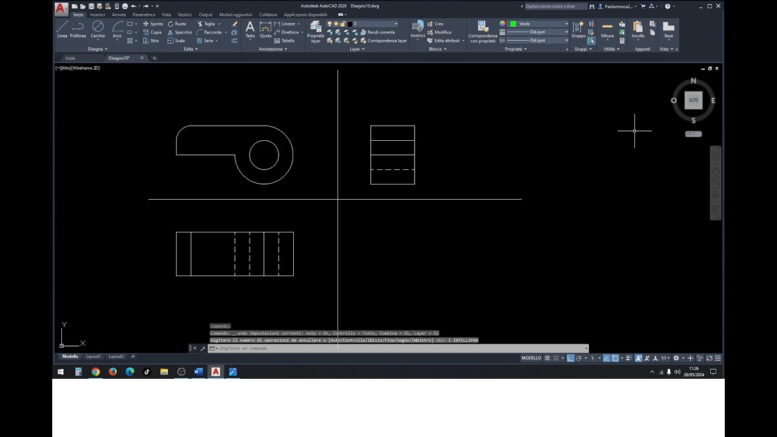
Task: Activate the Sposta move command
Action: coord(153,24)
